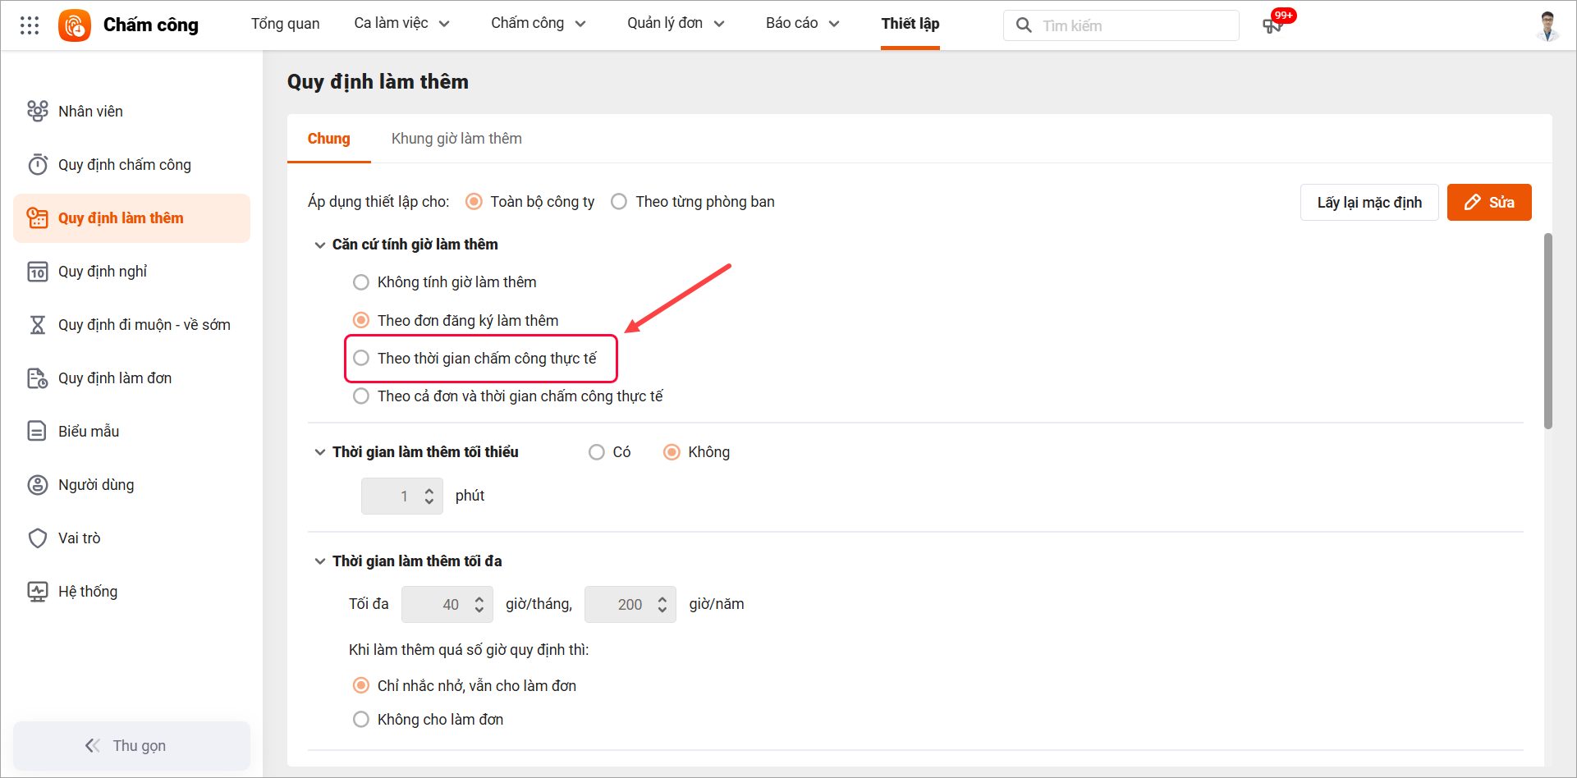1577x778 pixels.
Task: Click the max hours per month input
Action: point(447,605)
